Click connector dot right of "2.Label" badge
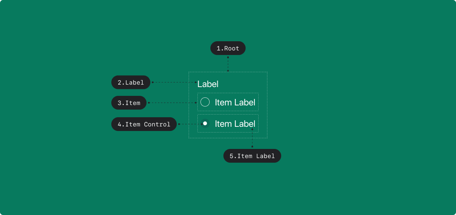456x215 pixels. click(x=153, y=82)
